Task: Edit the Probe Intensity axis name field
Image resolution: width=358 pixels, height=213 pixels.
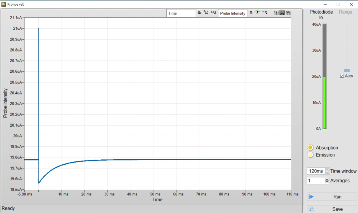Action: pos(233,13)
